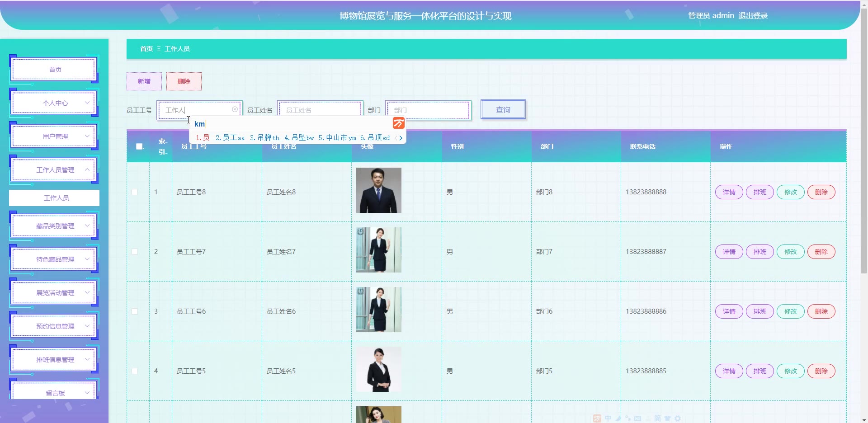This screenshot has height=423, width=868.
Task: Expand the 个人中心 sidebar menu
Action: point(54,103)
